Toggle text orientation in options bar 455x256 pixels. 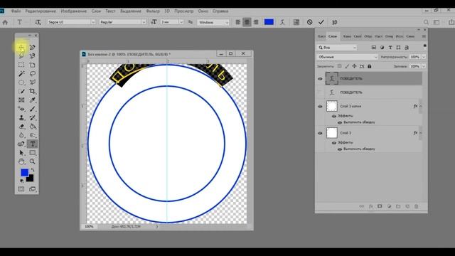coord(38,22)
